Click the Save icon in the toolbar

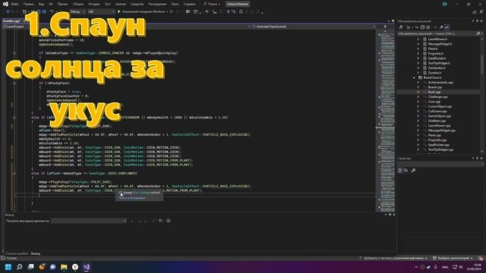pyautogui.click(x=39, y=12)
